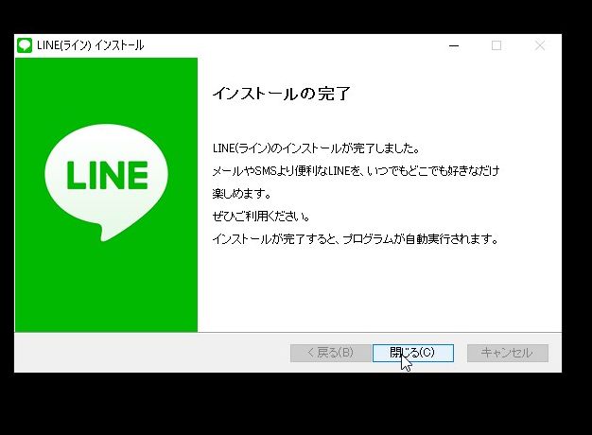This screenshot has width=592, height=435.
Task: Click the greyed-out maximize window button
Action: (x=496, y=45)
